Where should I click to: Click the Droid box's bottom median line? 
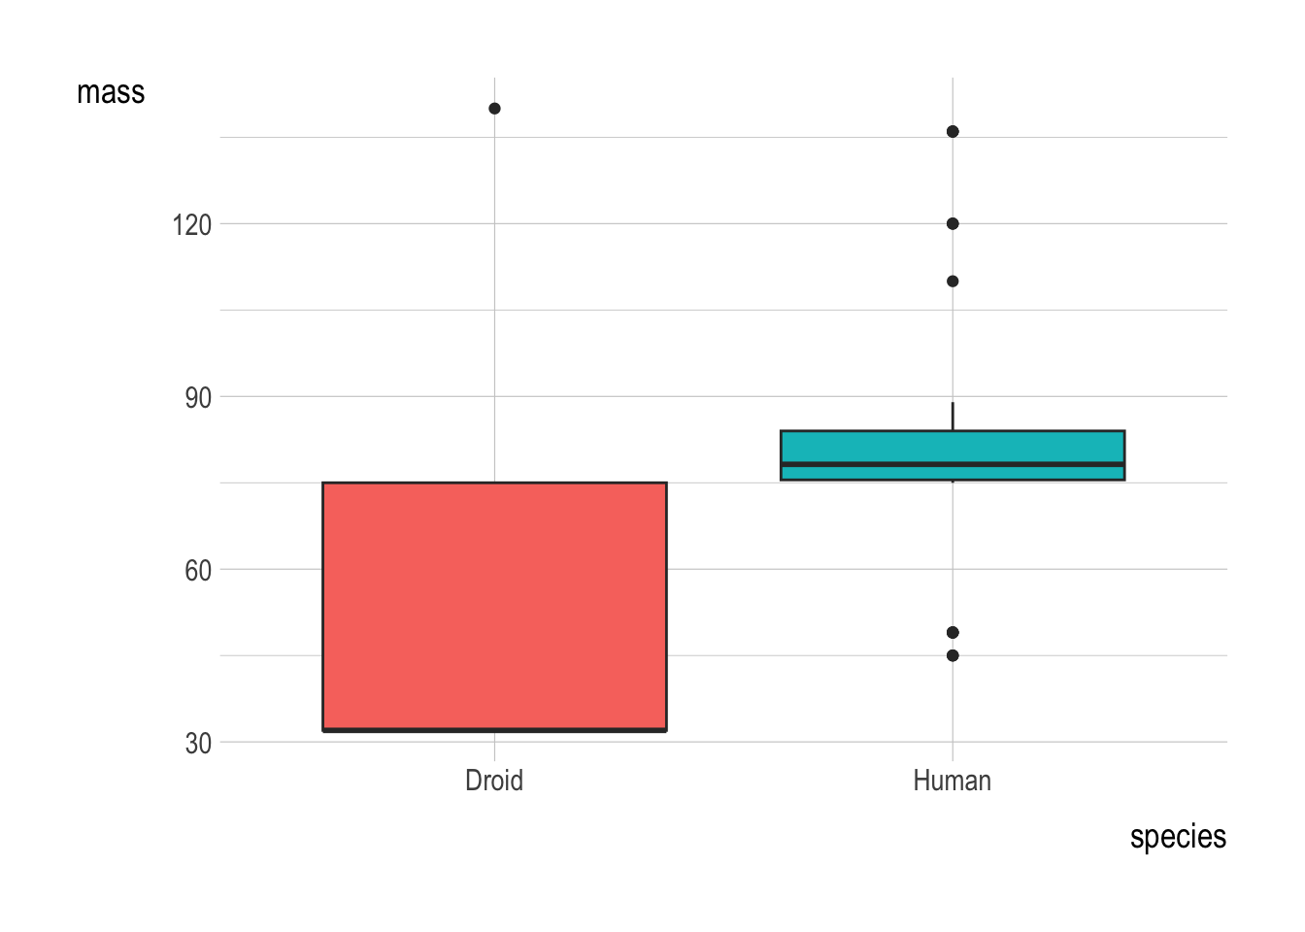(494, 729)
